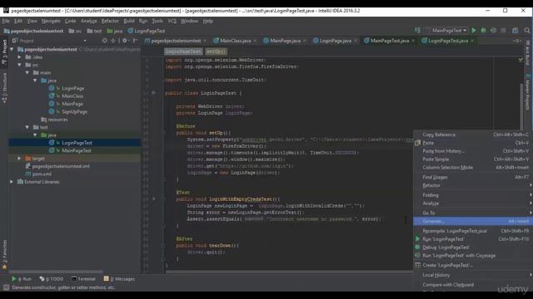This screenshot has height=299, width=533.
Task: Hide the Project tool window panel
Action: pyautogui.click(x=135, y=41)
